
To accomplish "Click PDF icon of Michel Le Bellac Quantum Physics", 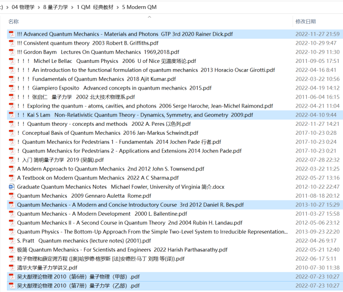I will click(x=11, y=61).
